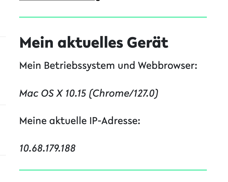Click the 'Mein aktuelles Gerät' heading
Viewport: 228px width, 182px height.
coord(94,43)
